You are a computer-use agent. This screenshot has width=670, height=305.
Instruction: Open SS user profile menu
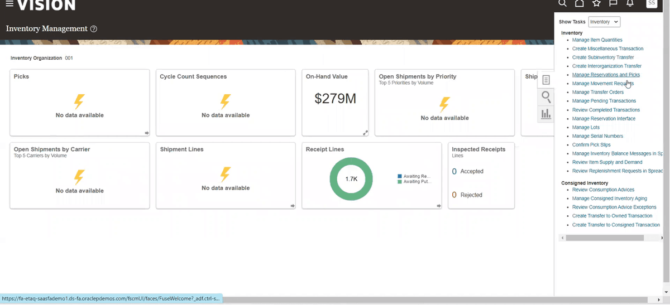coord(652,3)
